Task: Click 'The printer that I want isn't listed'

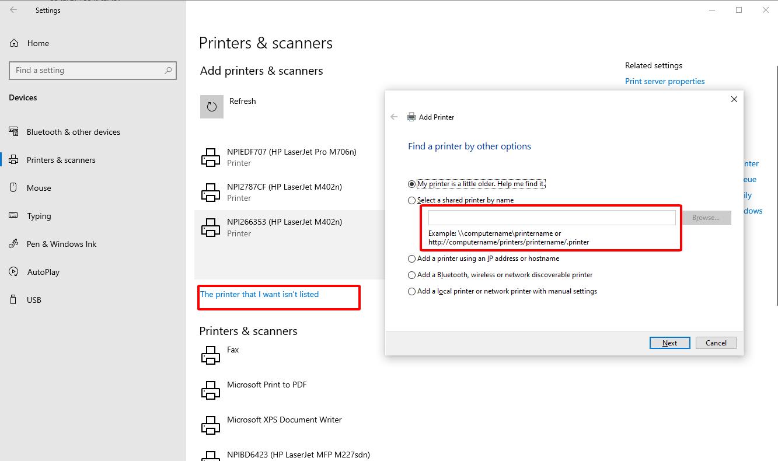Action: coord(260,294)
